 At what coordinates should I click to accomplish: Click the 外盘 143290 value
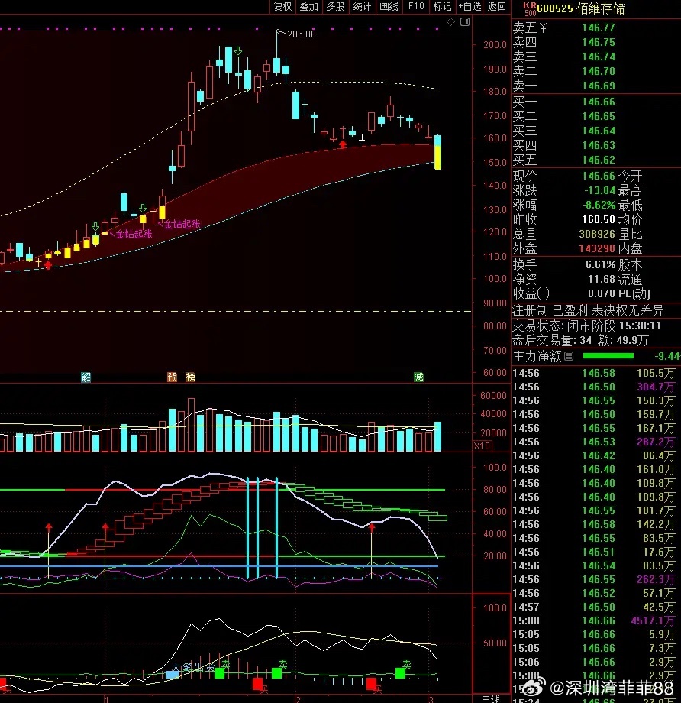point(597,248)
